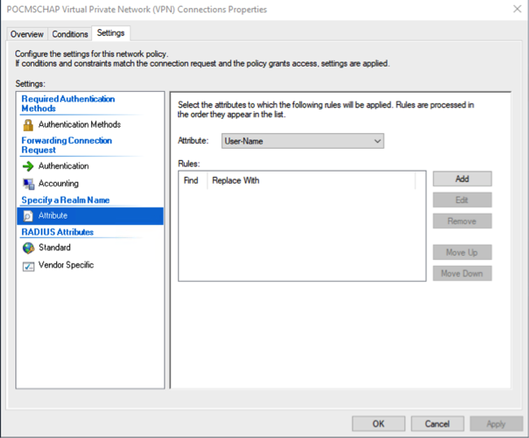Image resolution: width=529 pixels, height=438 pixels.
Task: Switch to the Conditions tab
Action: [x=70, y=34]
